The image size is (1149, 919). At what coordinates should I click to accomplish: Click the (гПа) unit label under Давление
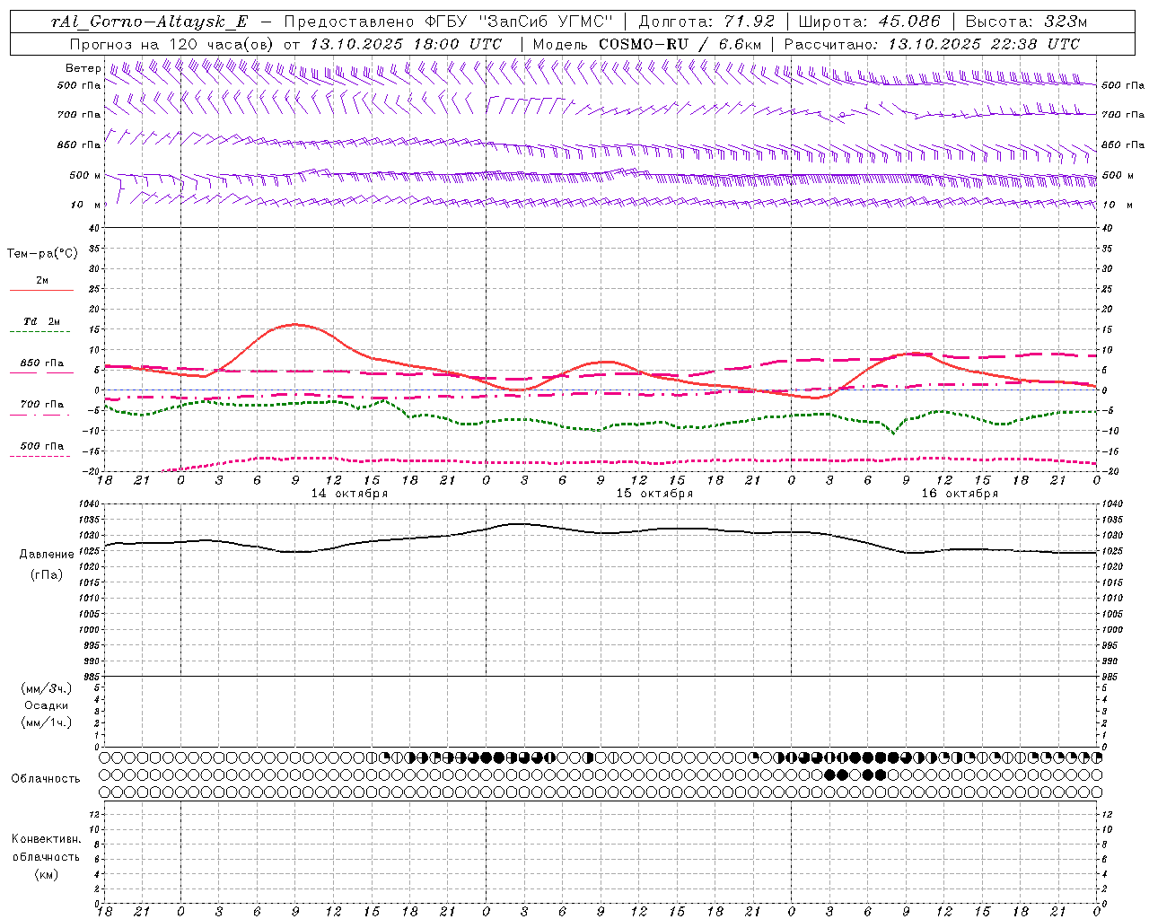coord(47,574)
